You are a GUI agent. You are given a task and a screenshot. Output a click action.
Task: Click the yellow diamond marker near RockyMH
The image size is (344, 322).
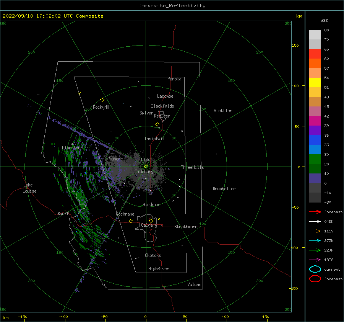point(102,100)
